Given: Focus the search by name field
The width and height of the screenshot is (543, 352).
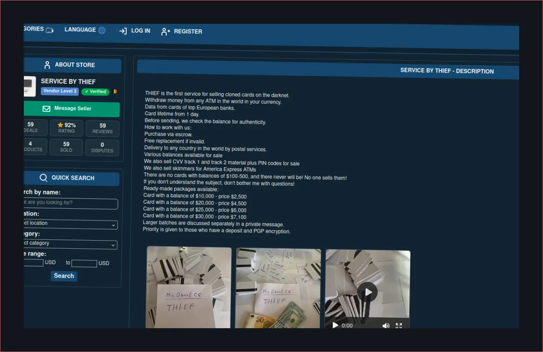Looking at the screenshot, I should click(71, 204).
